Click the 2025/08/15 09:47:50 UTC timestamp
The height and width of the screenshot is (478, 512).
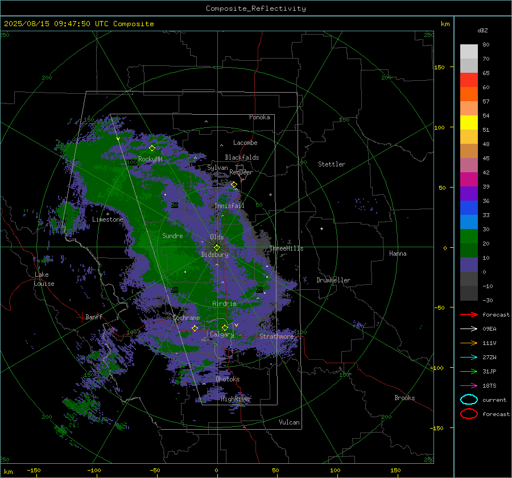coord(79,23)
